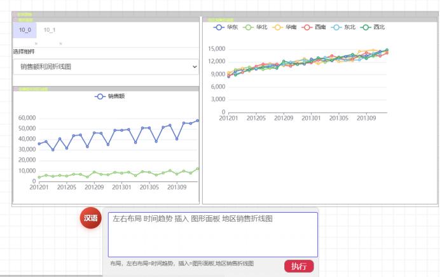Click the 华东 legend circle icon
This screenshot has height=277, width=440.
pyautogui.click(x=219, y=27)
